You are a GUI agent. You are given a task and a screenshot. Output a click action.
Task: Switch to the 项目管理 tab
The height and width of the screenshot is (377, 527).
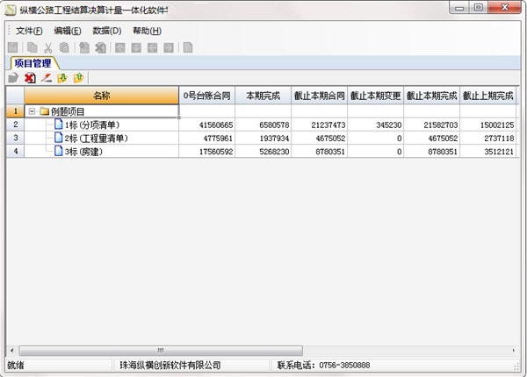pyautogui.click(x=33, y=63)
